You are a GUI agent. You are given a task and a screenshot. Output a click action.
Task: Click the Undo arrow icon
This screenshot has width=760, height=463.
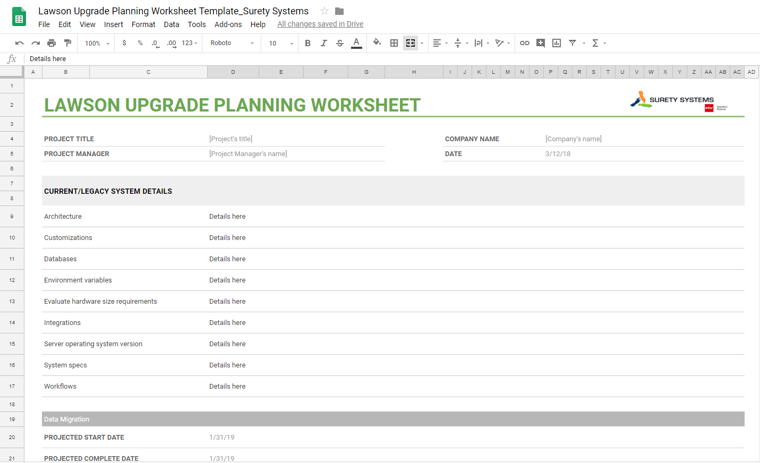(x=20, y=43)
